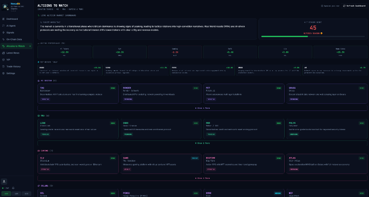Open the Signals menu item

pyautogui.click(x=17, y=33)
